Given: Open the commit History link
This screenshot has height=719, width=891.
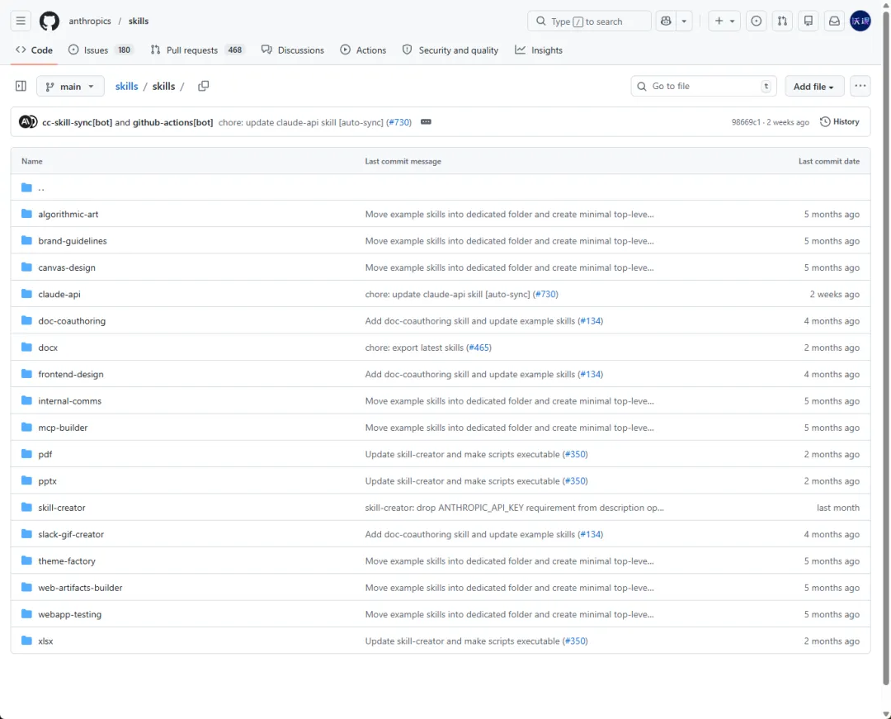Looking at the screenshot, I should coord(840,122).
